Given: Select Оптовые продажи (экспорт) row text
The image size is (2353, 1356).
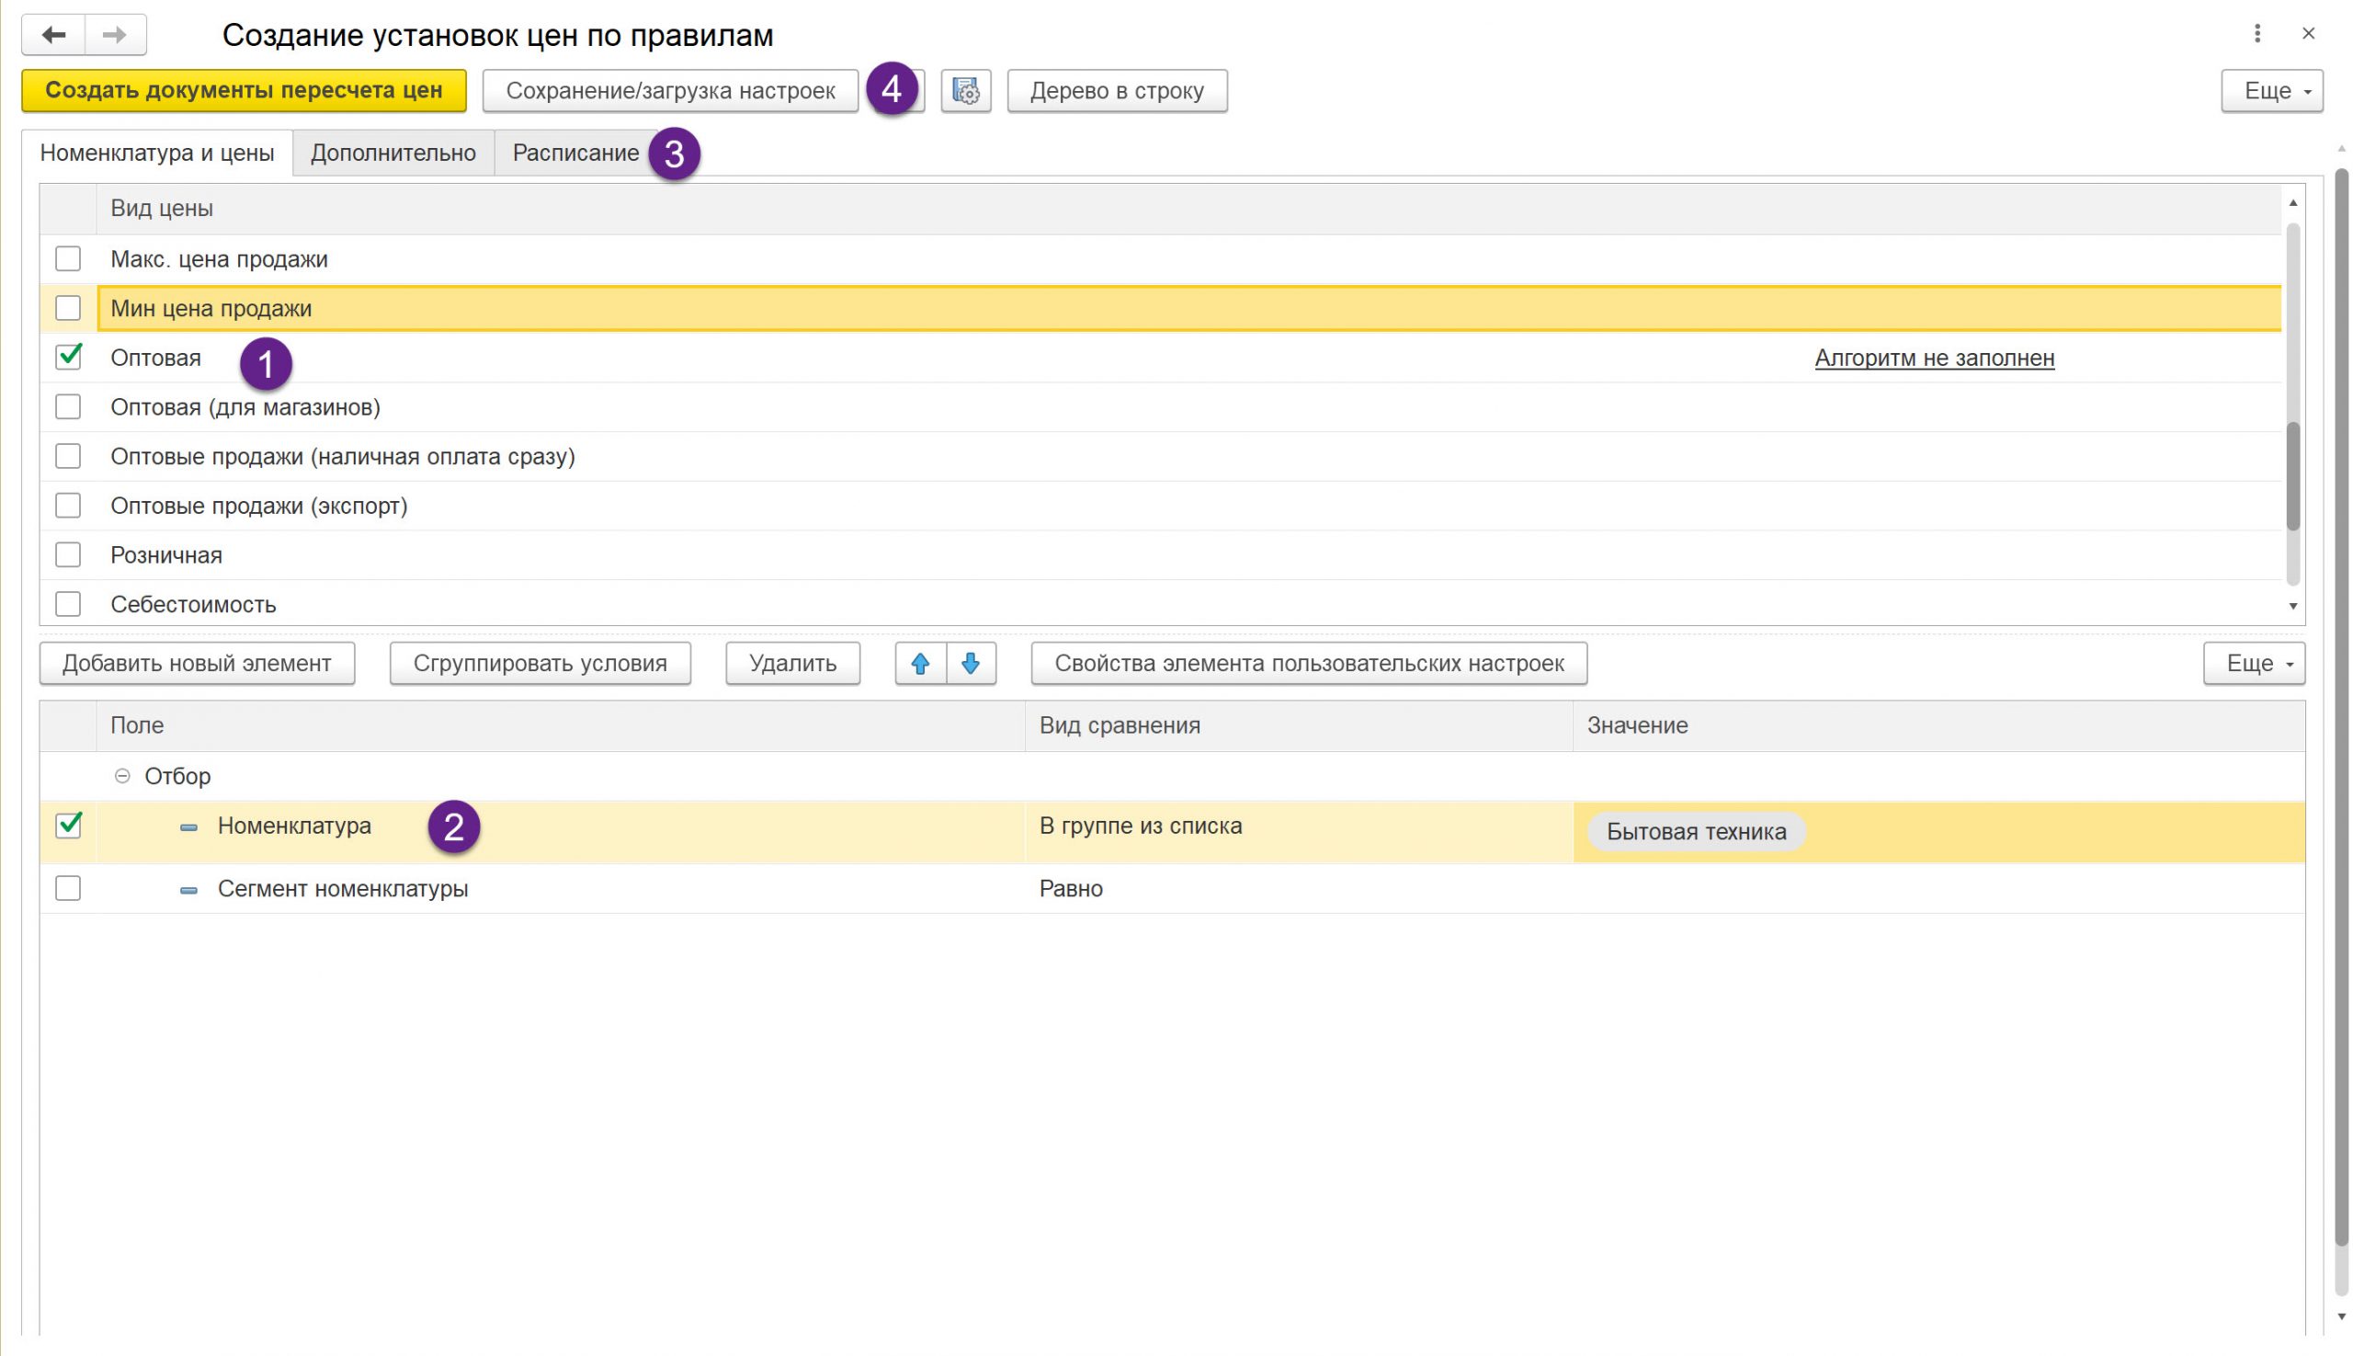Looking at the screenshot, I should pos(259,506).
